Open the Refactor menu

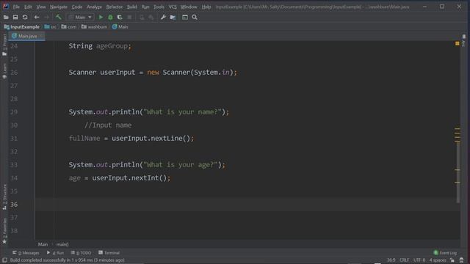click(115, 7)
